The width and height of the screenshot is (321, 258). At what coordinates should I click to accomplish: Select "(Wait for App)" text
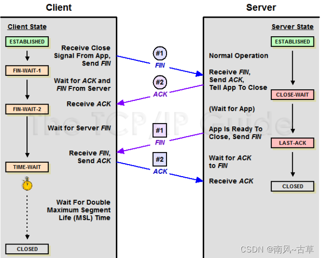(x=232, y=109)
